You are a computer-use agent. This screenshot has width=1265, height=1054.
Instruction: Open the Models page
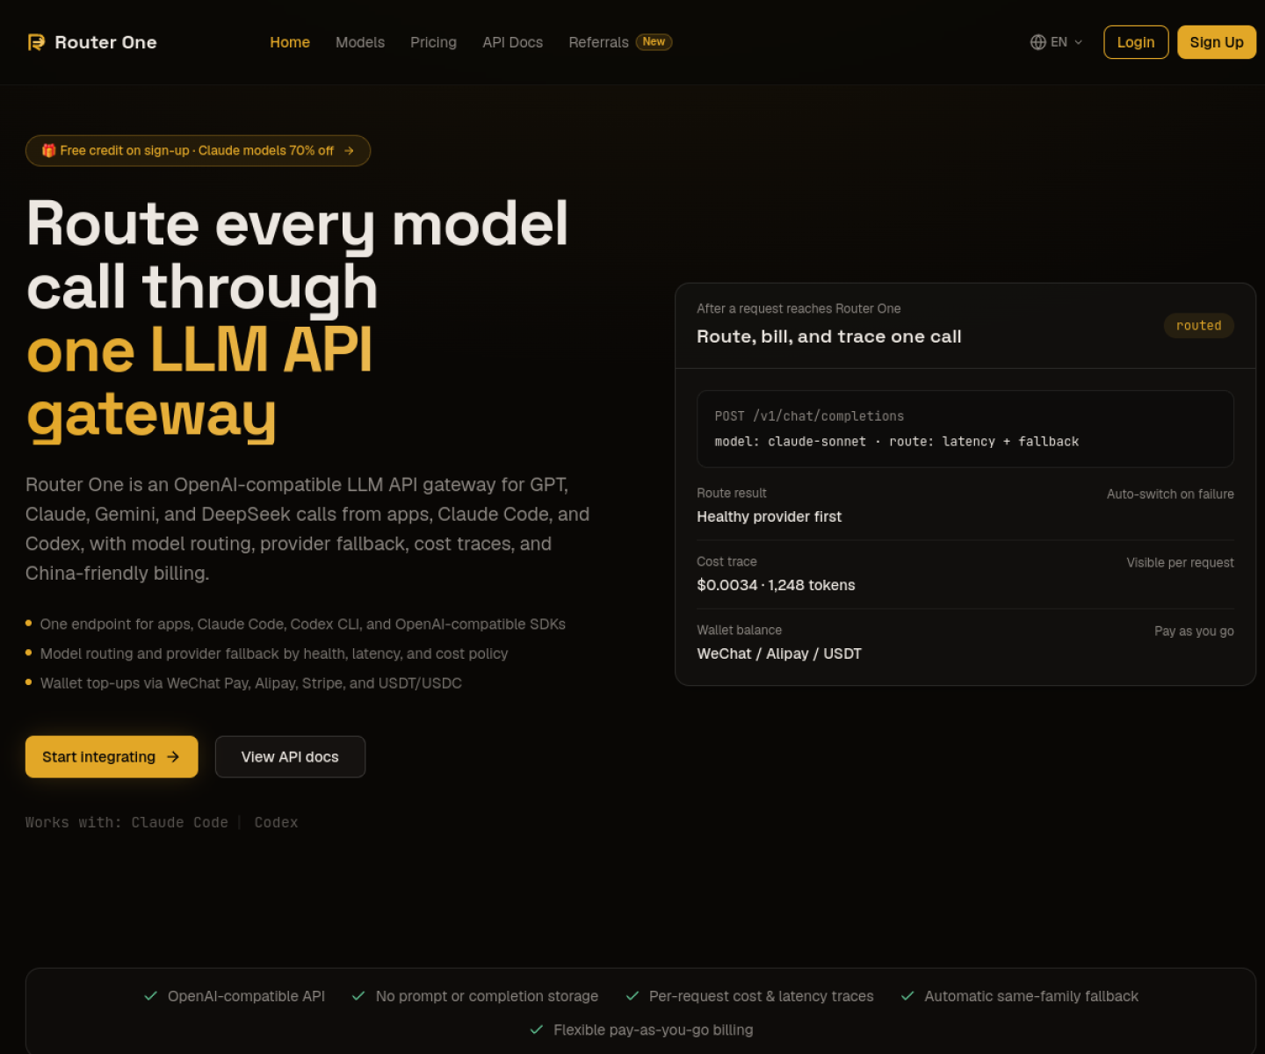pyautogui.click(x=360, y=42)
